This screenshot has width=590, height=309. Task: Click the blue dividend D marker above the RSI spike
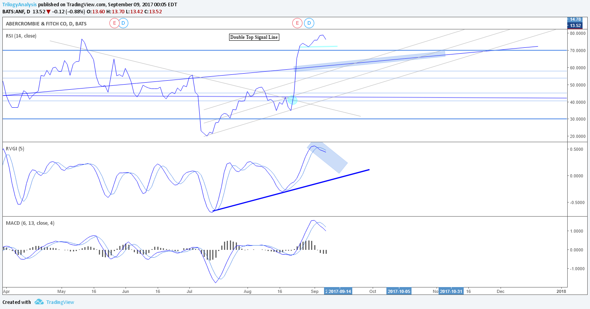click(309, 23)
